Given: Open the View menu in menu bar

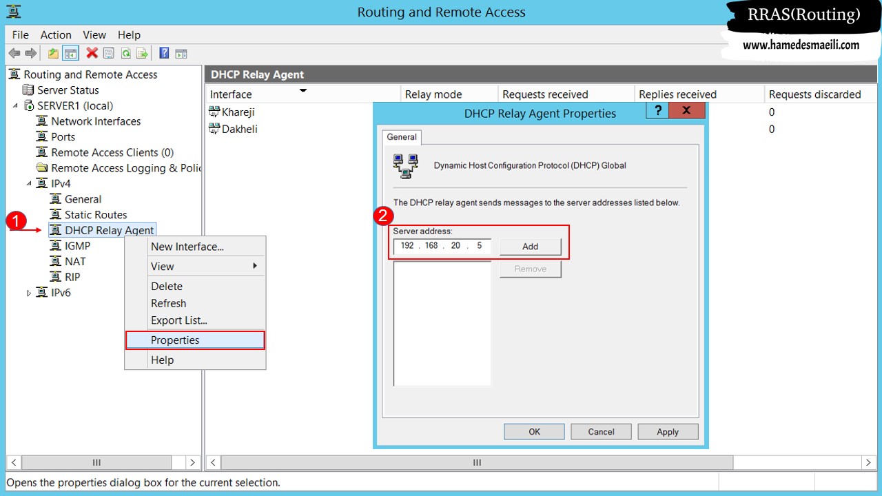Looking at the screenshot, I should pyautogui.click(x=94, y=34).
